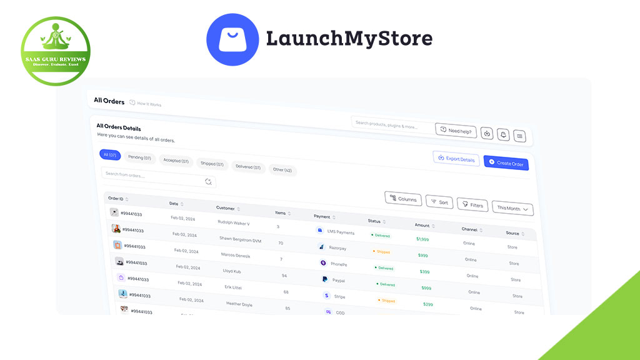Open the This Month date range dropdown
Screen dimensions: 640x360
coord(512,209)
